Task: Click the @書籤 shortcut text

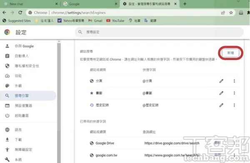Action: [147, 93]
